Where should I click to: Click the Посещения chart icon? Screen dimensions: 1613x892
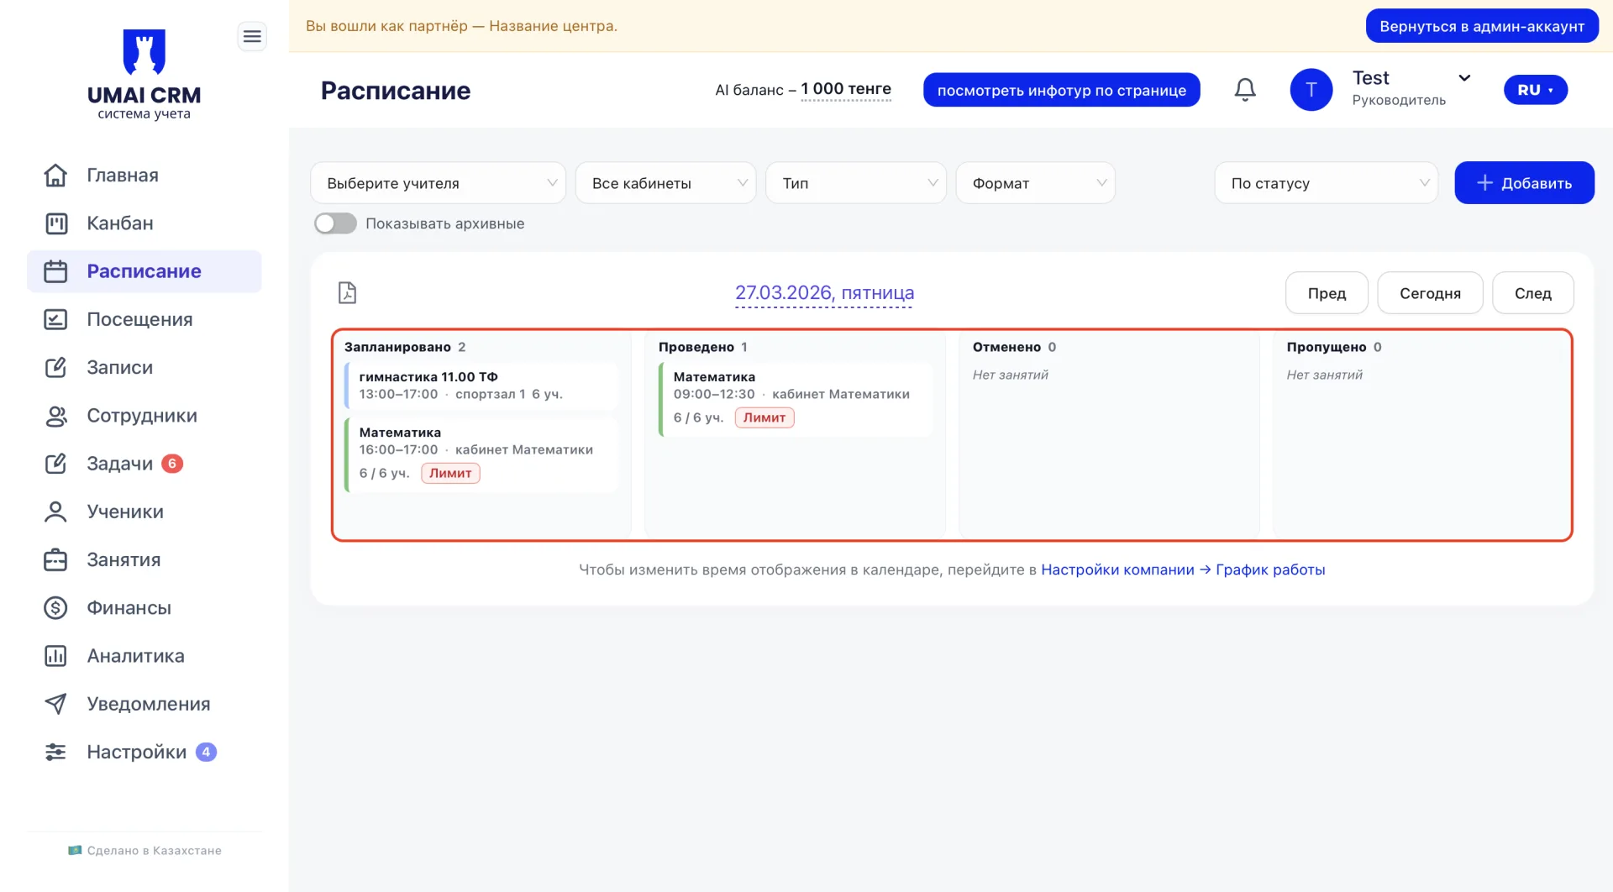click(x=55, y=319)
